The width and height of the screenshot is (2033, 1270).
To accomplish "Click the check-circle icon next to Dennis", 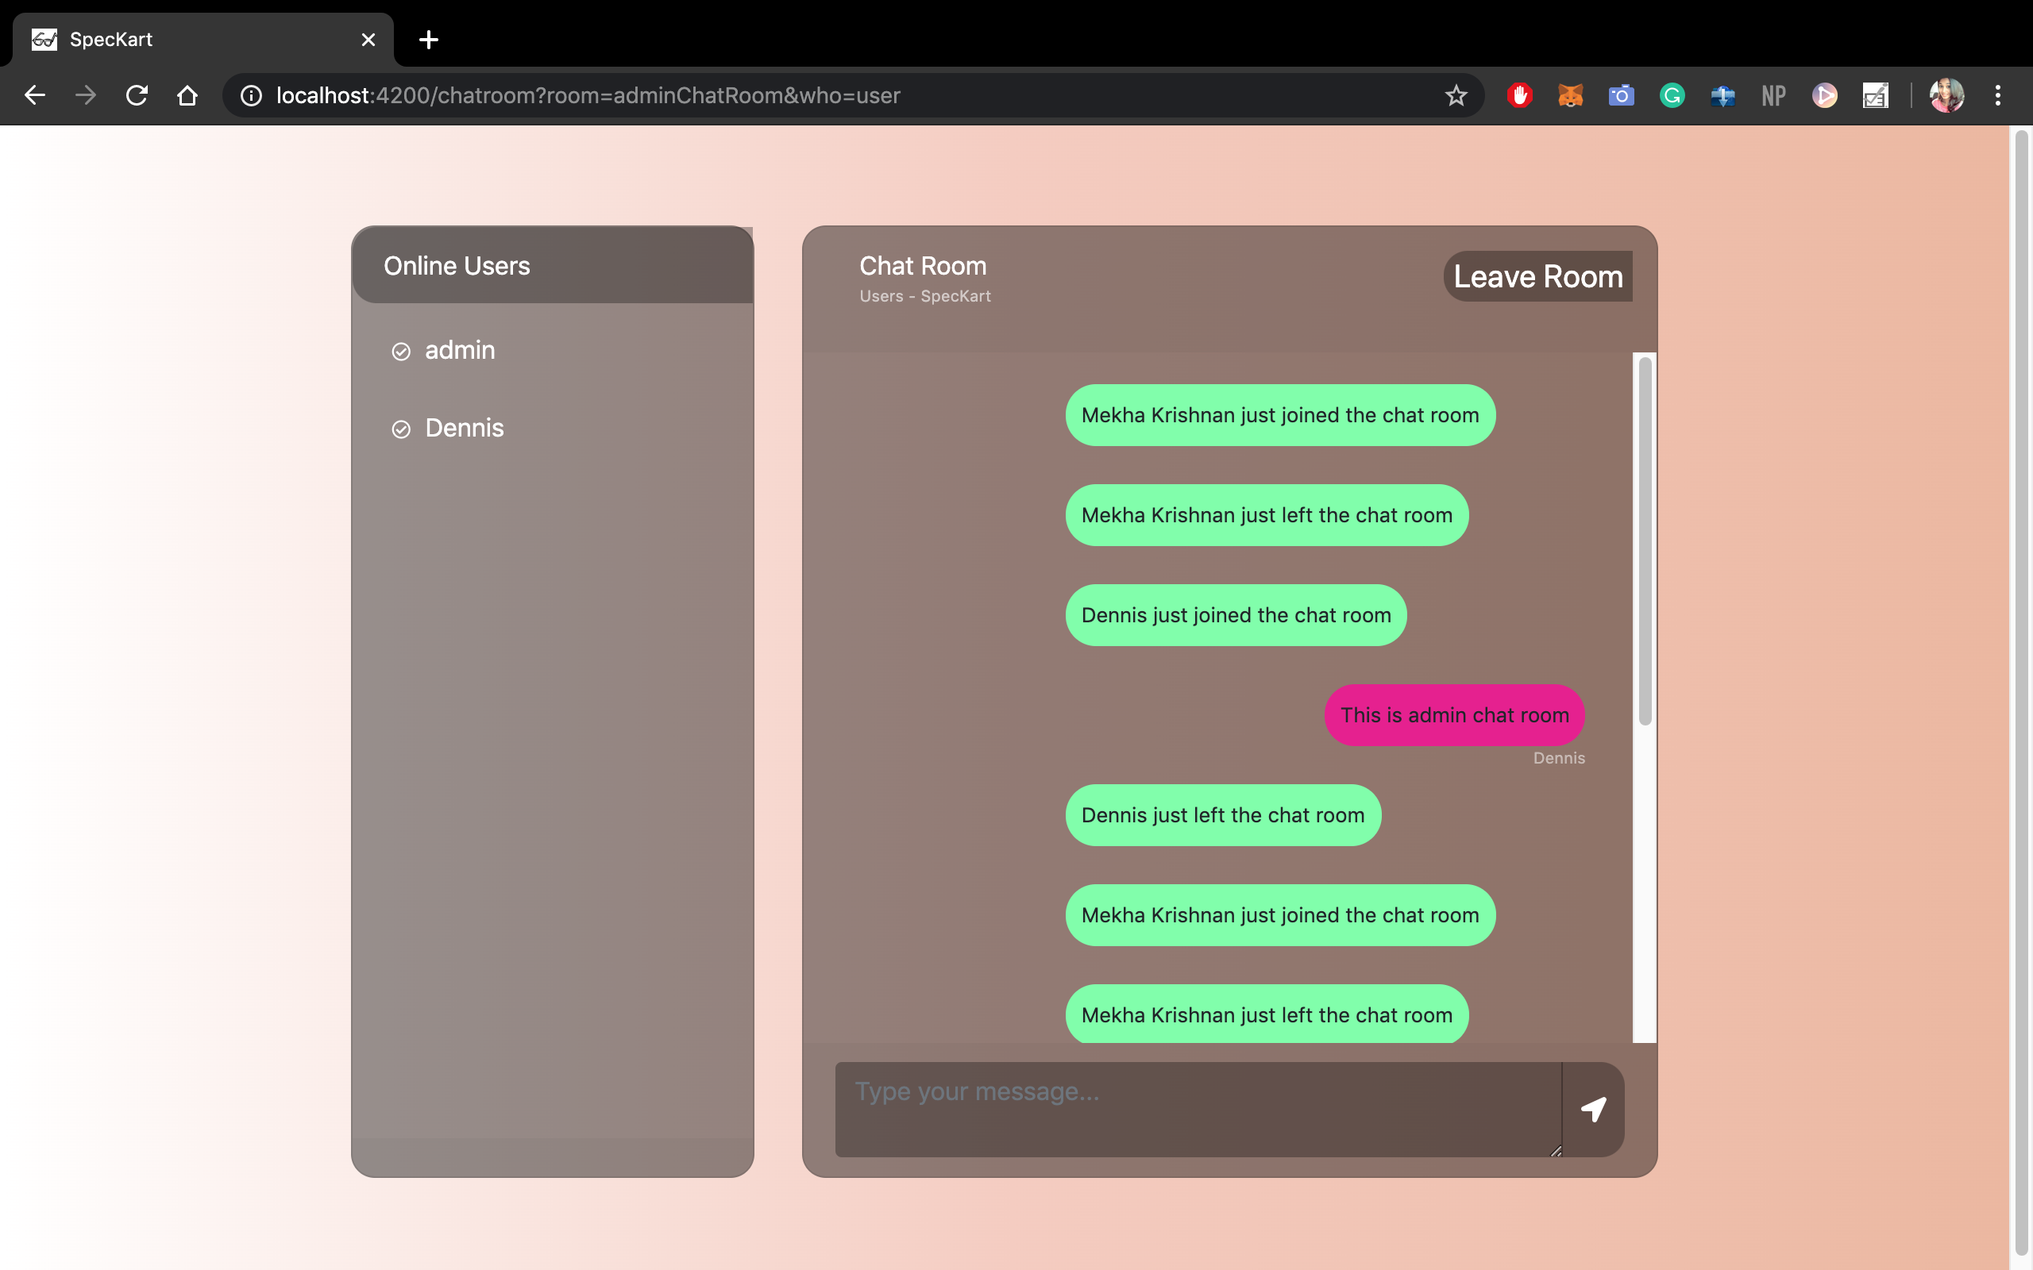I will pos(402,430).
